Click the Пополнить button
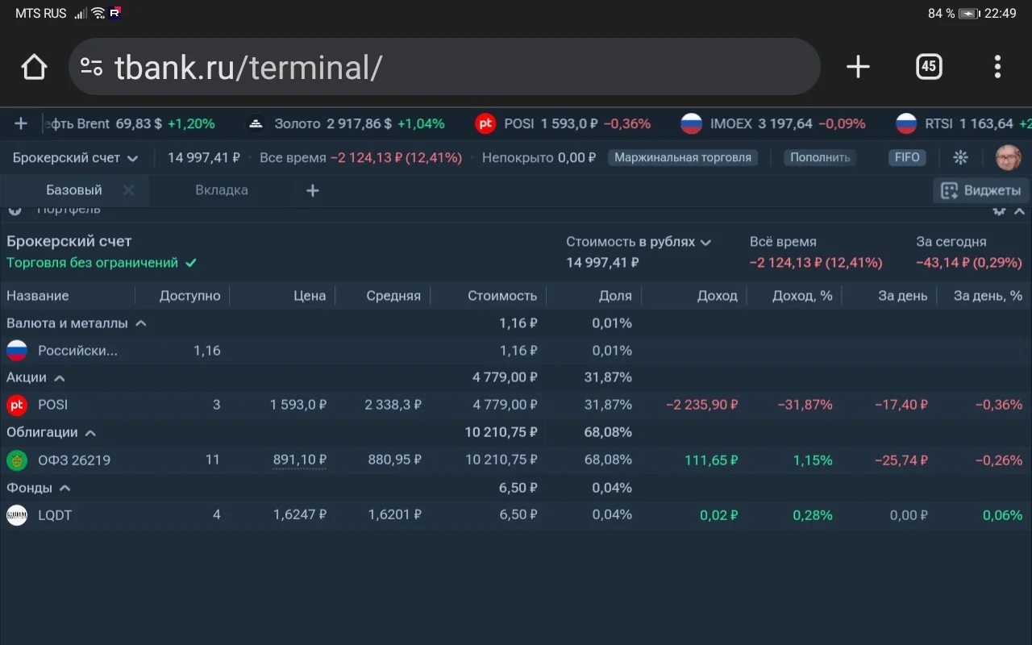 (820, 158)
